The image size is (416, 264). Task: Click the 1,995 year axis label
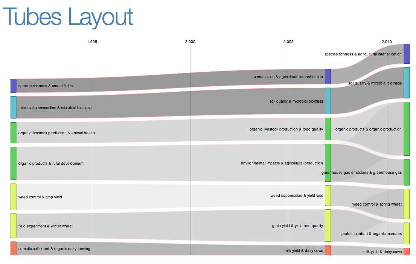[x=92, y=41]
